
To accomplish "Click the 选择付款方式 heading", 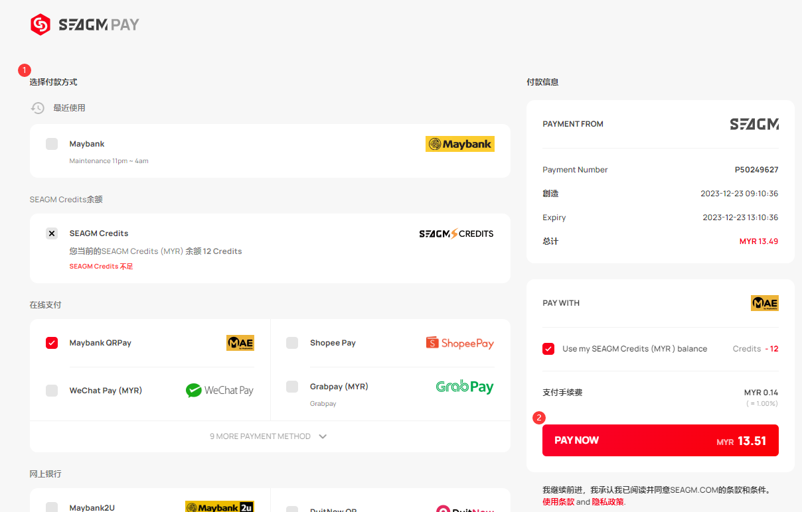I will (x=54, y=82).
